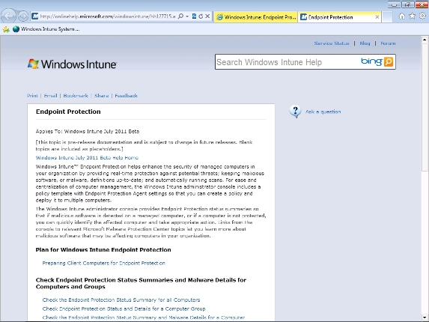Click the Endpoint Protection page heading
Viewport: 429px width, 322px height.
pos(68,112)
